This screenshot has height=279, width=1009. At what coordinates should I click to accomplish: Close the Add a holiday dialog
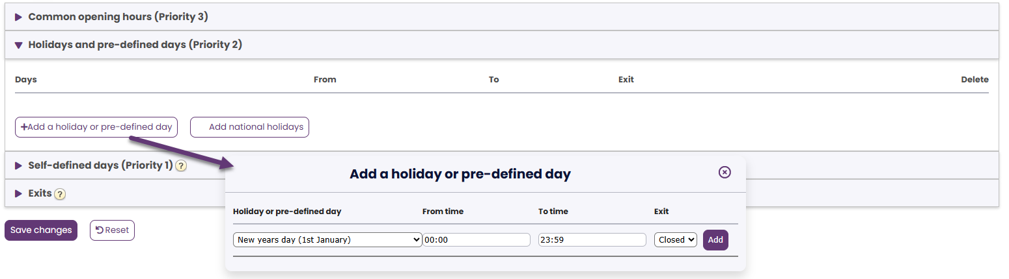(725, 172)
